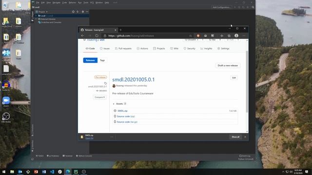Open the Insights tab on GitHub

coord(206,49)
